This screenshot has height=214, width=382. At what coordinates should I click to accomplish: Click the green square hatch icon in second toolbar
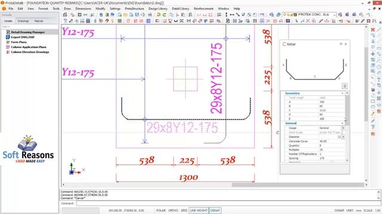click(x=119, y=21)
